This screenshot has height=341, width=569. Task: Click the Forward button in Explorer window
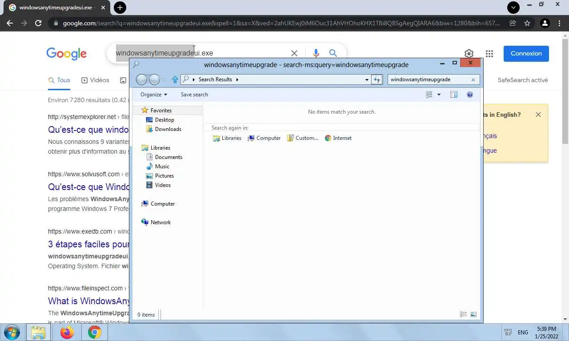(154, 79)
